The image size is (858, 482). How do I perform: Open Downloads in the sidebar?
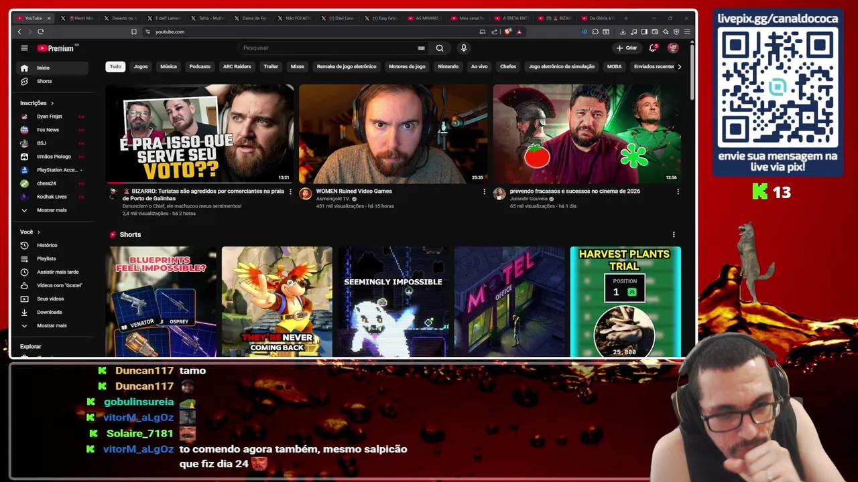[x=53, y=312]
